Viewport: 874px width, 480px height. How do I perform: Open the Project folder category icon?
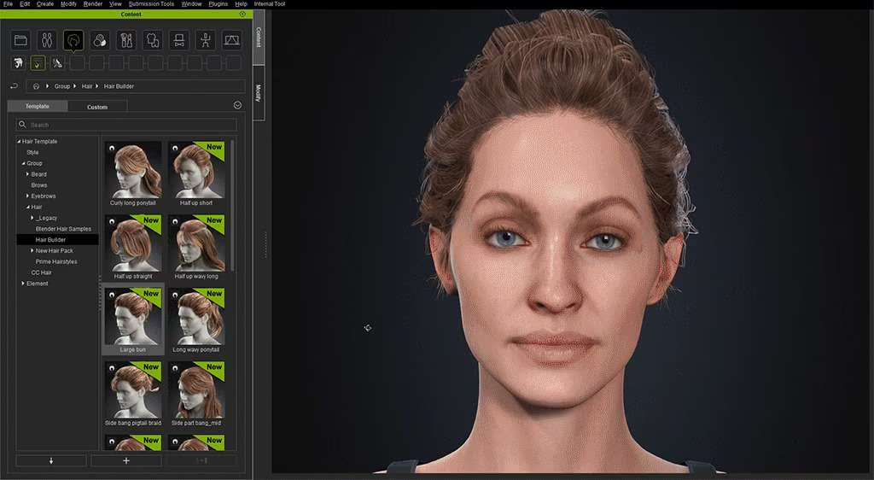[x=20, y=40]
